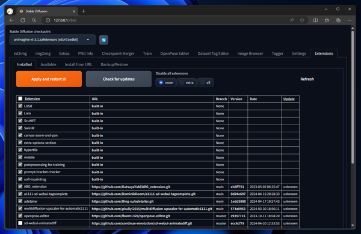The height and width of the screenshot is (234, 361).
Task: Open browser settings and more menu
Action: pyautogui.click(x=349, y=20)
